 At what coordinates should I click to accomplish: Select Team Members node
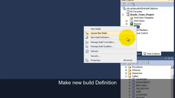(x=142, y=30)
